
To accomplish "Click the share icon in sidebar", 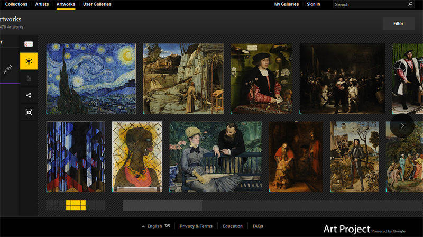I will click(29, 95).
